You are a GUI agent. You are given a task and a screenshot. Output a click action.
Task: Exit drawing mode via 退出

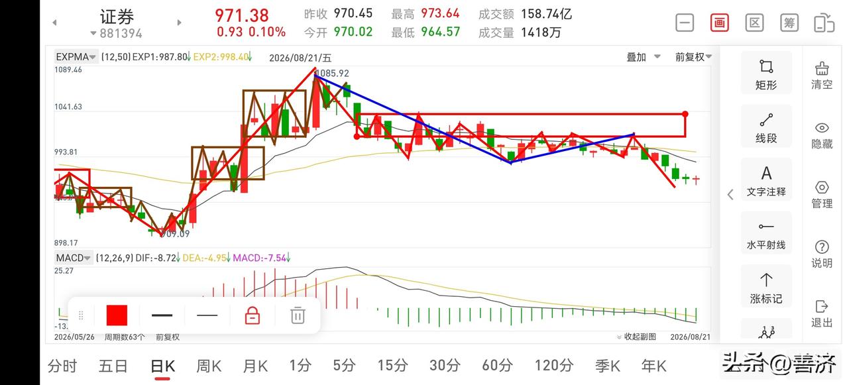[822, 313]
